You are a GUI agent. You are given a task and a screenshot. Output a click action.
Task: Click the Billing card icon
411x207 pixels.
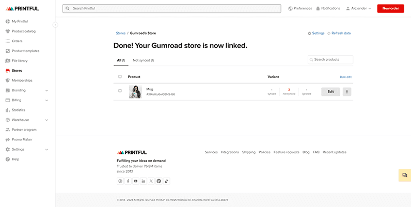click(x=8, y=100)
